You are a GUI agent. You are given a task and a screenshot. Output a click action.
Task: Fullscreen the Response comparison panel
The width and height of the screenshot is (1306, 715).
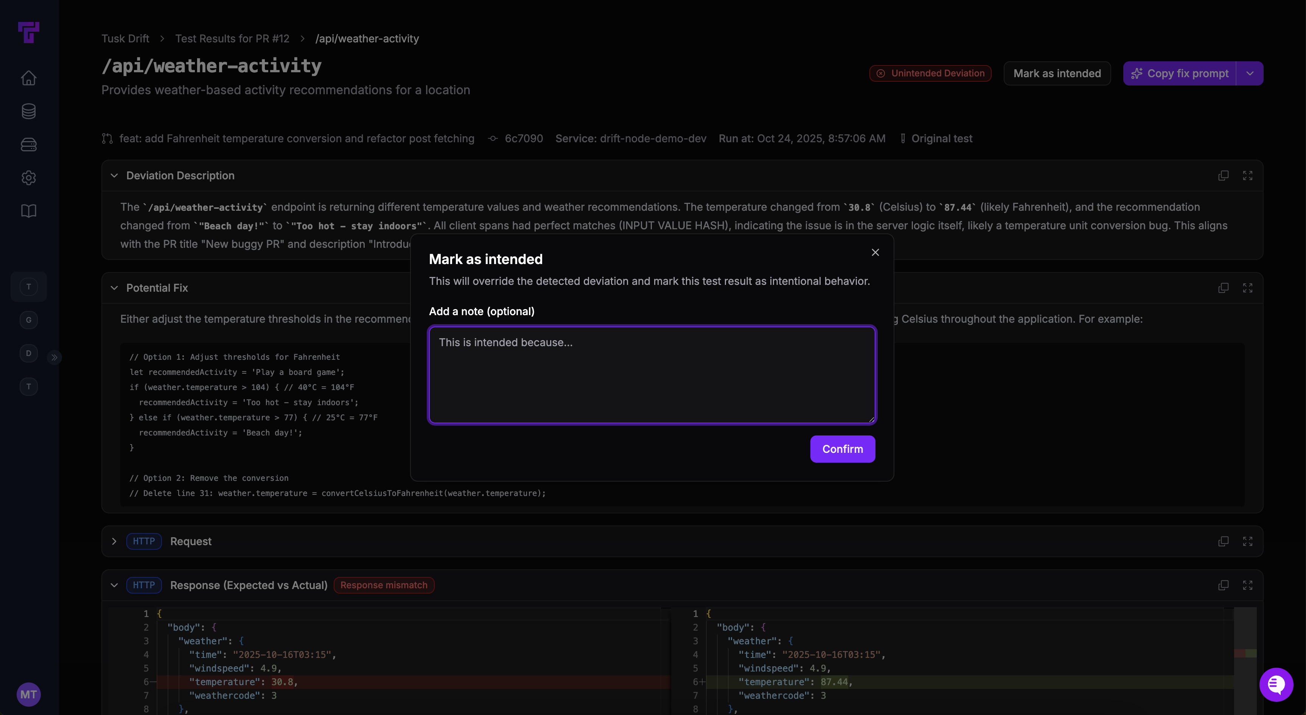(1248, 585)
